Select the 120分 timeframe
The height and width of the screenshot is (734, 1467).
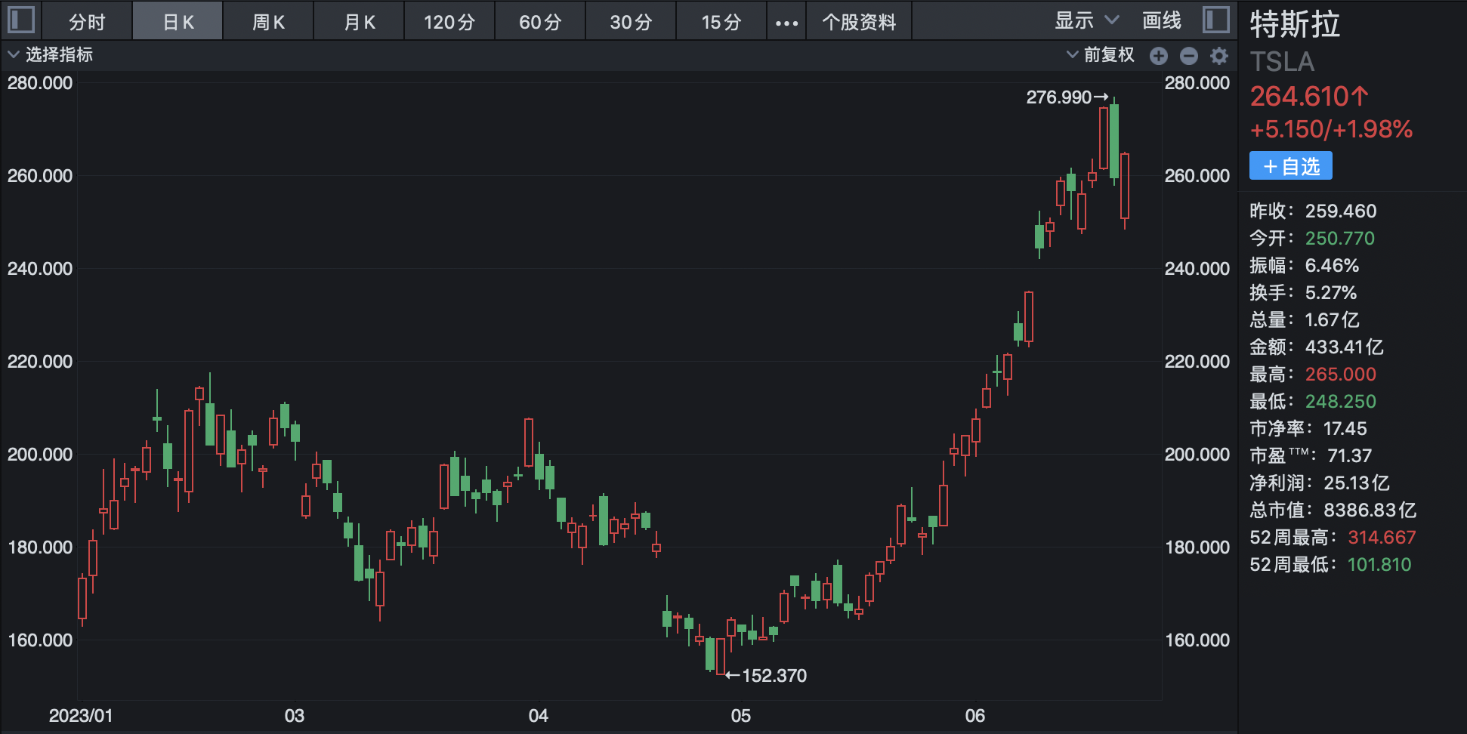(449, 22)
